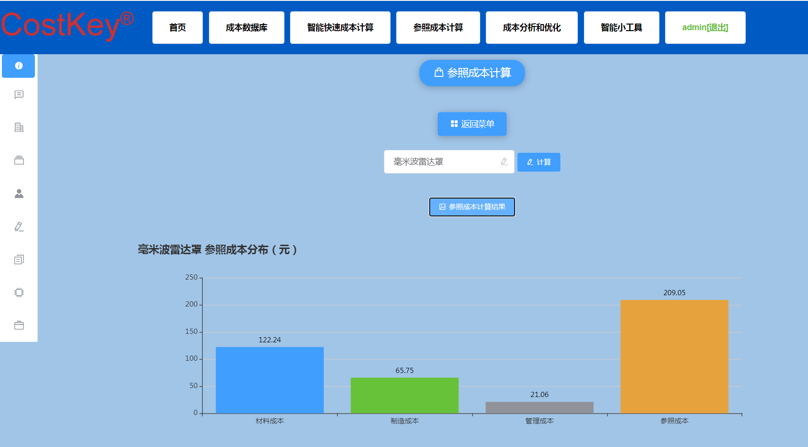
Task: Click the green 制造成本 bar
Action: 405,396
